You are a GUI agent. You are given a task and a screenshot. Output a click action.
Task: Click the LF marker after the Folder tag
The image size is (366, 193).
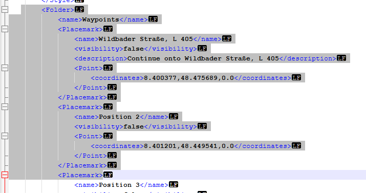(x=79, y=10)
